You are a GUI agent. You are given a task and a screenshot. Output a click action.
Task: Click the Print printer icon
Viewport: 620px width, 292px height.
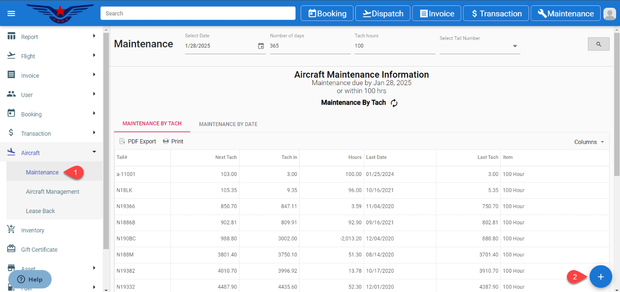pos(166,142)
